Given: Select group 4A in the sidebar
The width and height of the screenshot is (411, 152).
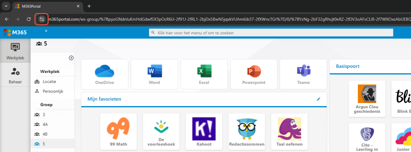Looking at the screenshot, I should click(52, 124).
